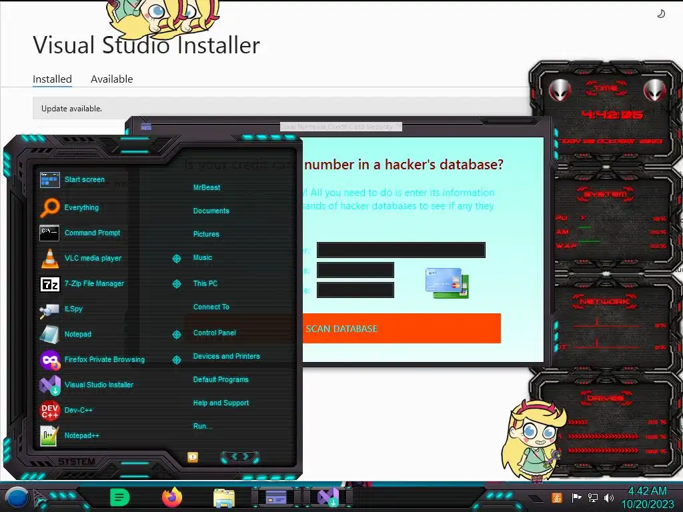
Task: Open Command Prompt icon
Action: coord(49,233)
